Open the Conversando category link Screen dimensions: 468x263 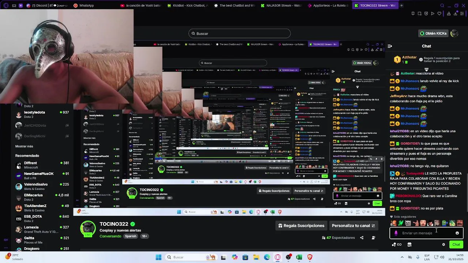click(x=110, y=236)
